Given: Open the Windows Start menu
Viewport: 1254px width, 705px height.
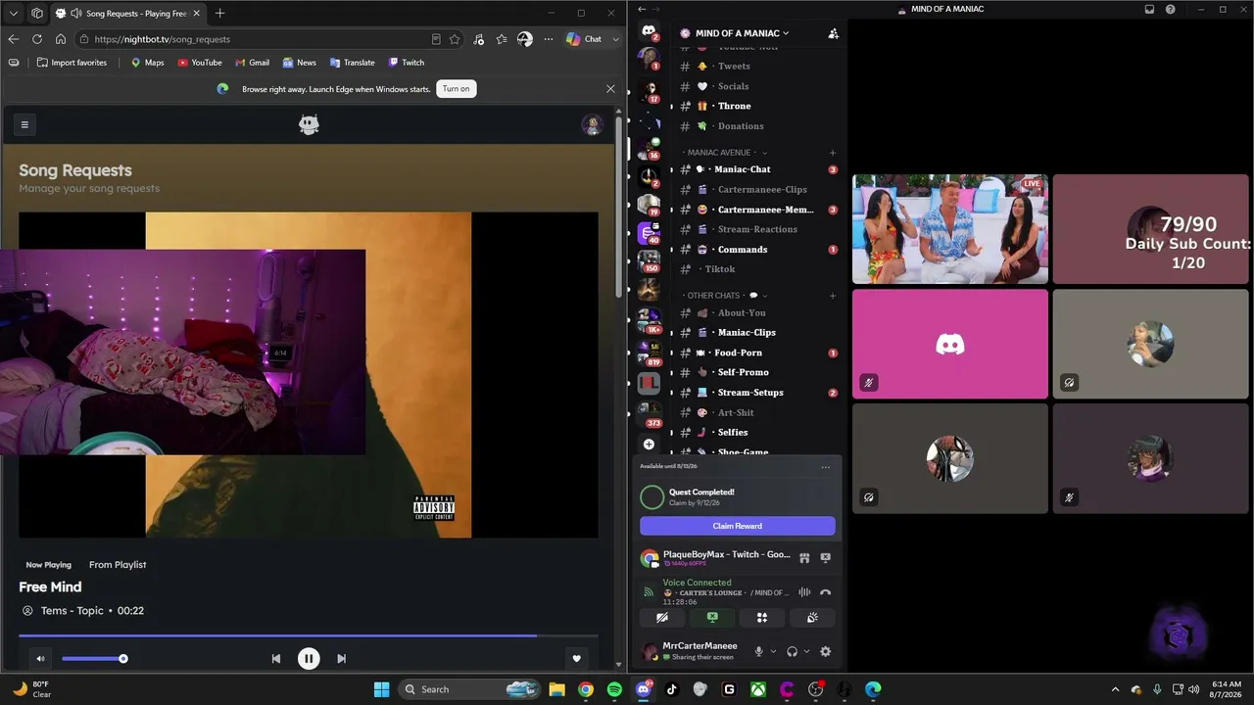Looking at the screenshot, I should (382, 689).
